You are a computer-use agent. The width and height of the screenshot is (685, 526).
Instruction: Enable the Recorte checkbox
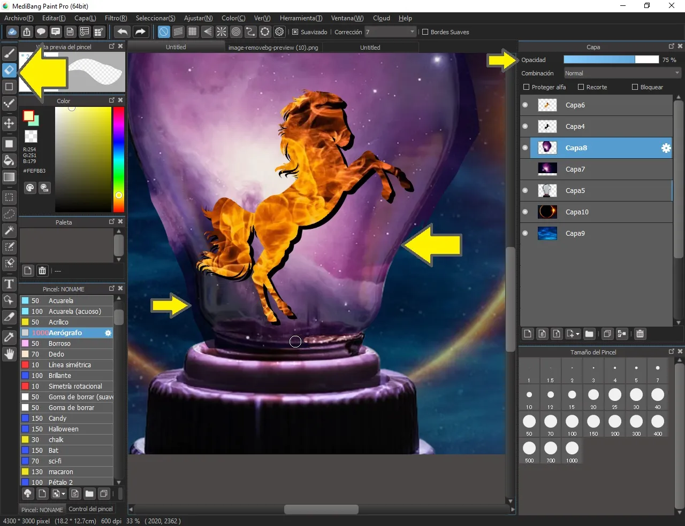[x=581, y=87]
